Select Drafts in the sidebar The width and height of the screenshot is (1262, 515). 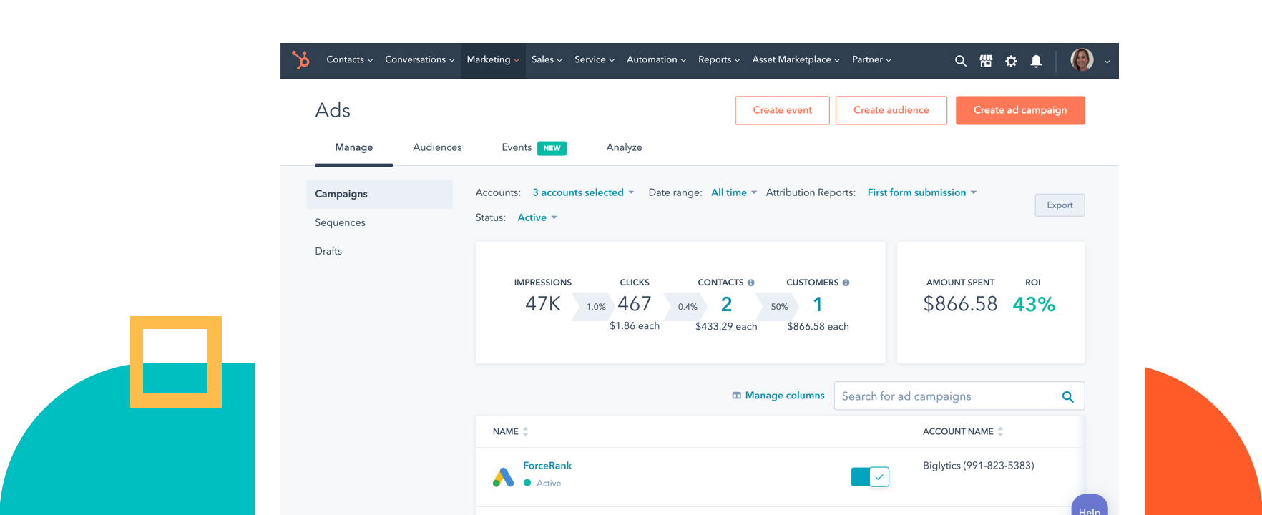[328, 251]
